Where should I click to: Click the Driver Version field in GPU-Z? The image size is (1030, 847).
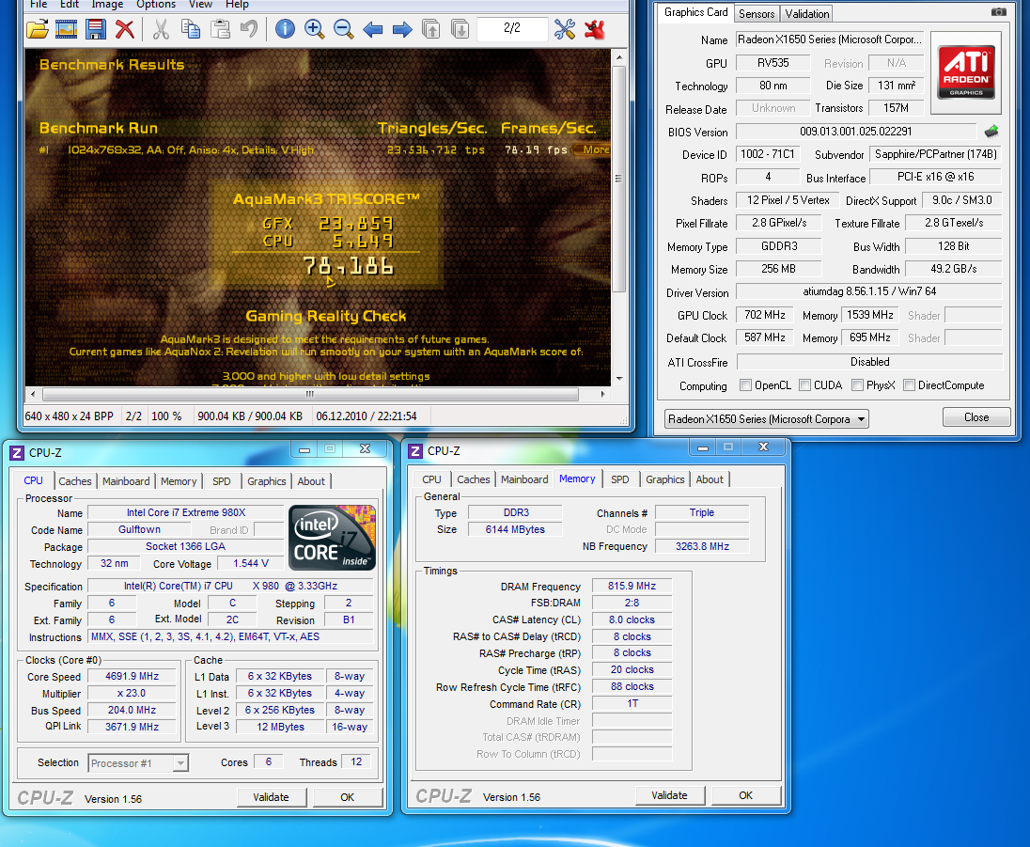(x=869, y=291)
